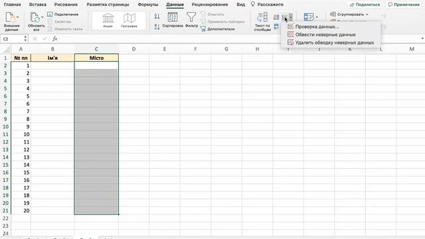425x239 pixels.
Task: Click cell A21 containing 20
Action: tap(21, 210)
